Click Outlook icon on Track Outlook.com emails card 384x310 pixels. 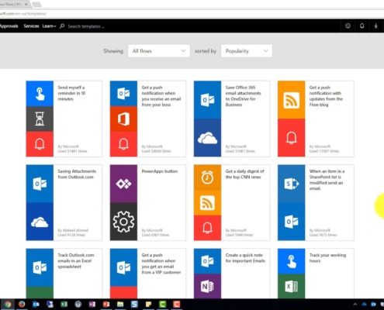coord(40,267)
